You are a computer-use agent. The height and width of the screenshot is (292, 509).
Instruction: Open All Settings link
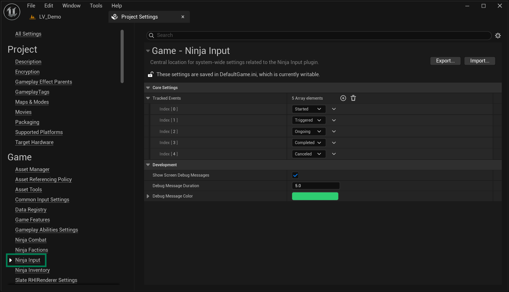pos(28,34)
